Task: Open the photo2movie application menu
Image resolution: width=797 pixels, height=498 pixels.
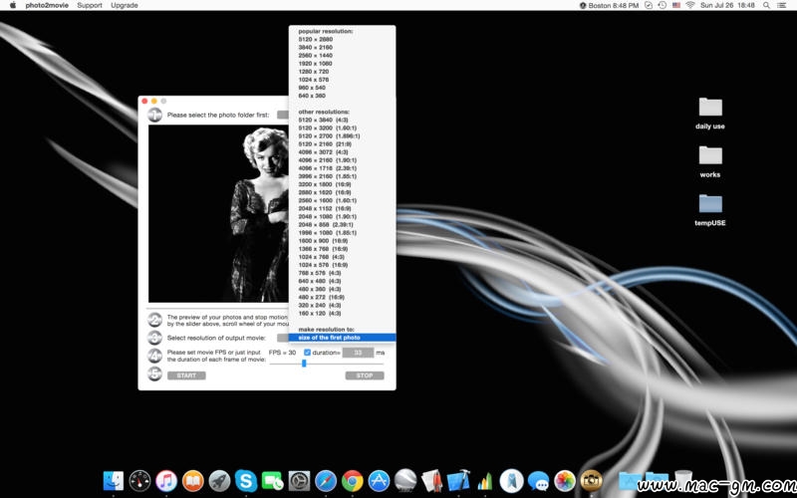Action: (x=47, y=5)
